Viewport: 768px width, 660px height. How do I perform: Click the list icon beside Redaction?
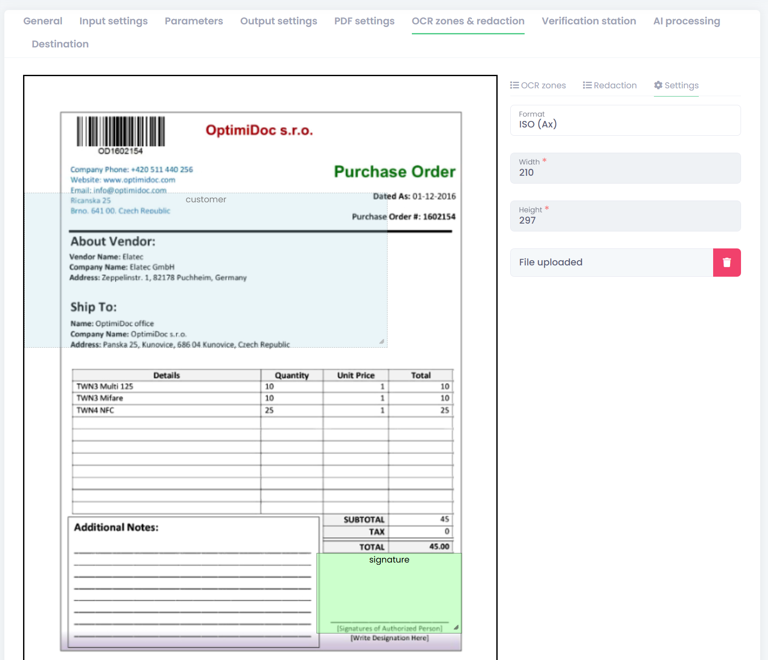coord(587,85)
